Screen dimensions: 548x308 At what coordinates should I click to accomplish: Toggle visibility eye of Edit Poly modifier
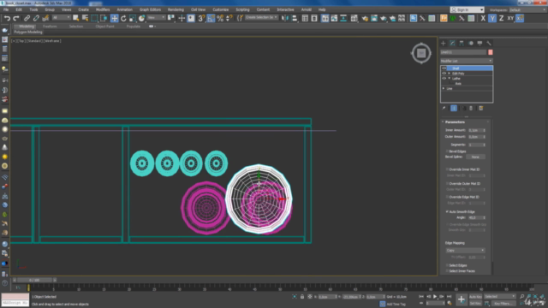pos(444,74)
